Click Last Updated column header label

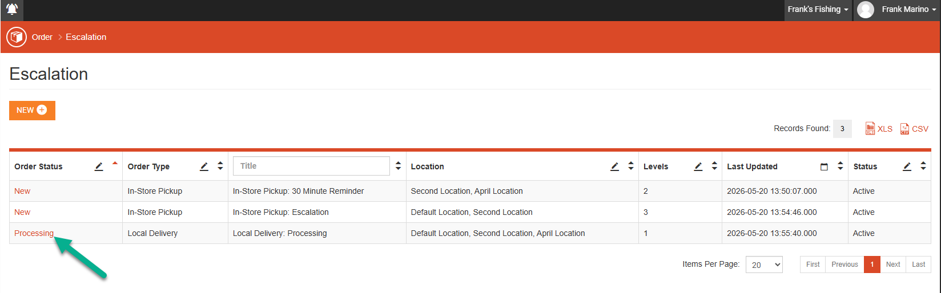pyautogui.click(x=752, y=166)
